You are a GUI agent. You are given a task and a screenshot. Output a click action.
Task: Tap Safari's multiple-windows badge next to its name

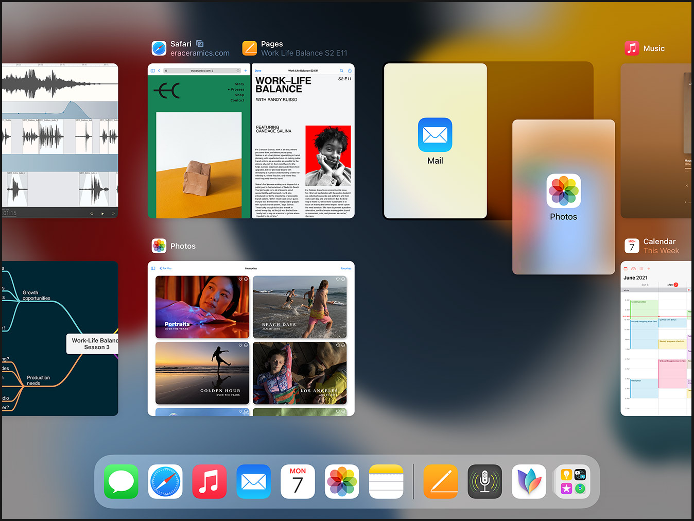[x=200, y=44]
